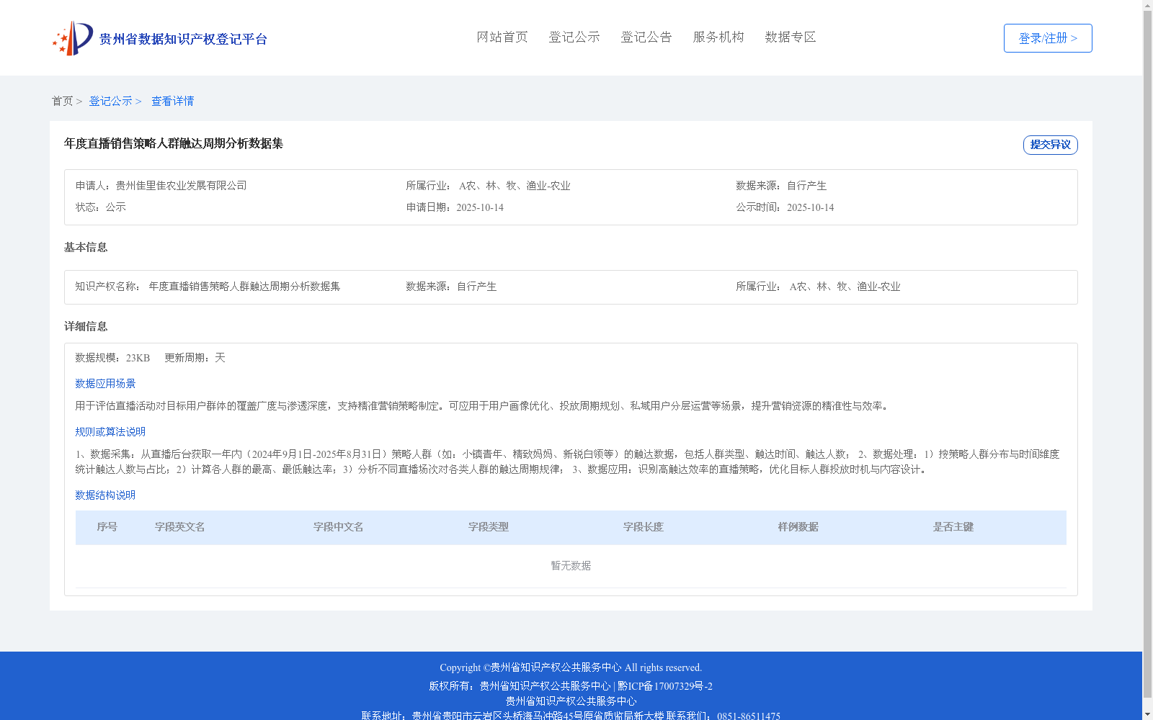Select 数据规模 23KB value
Viewport: 1153px width, 720px height.
pos(138,358)
